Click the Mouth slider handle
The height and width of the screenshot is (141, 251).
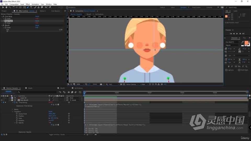7,31
